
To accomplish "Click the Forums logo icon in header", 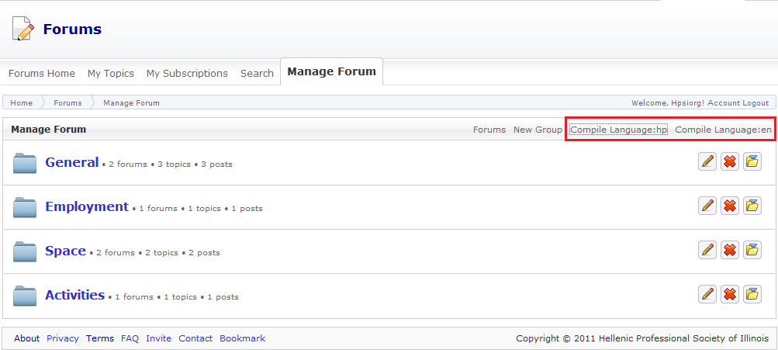I will tap(23, 29).
